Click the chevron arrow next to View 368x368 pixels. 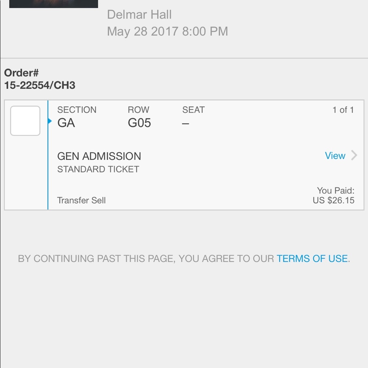354,155
